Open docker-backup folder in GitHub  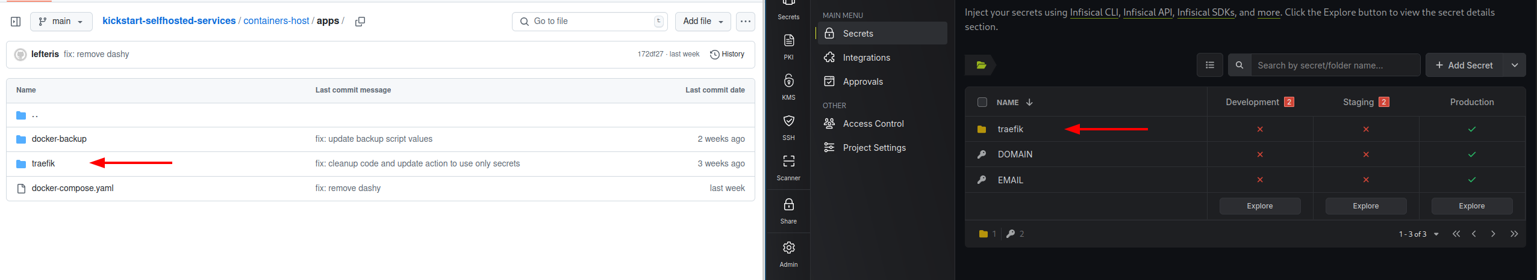click(59, 139)
